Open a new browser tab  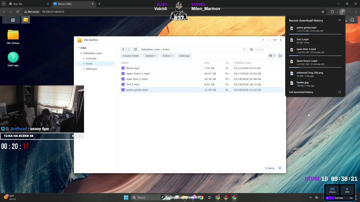click(x=99, y=4)
